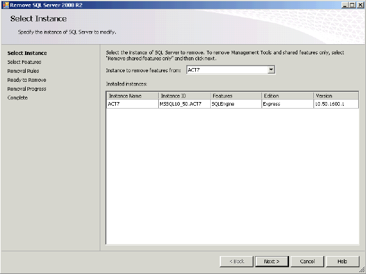Select the ACT7 instance name cell
The width and height of the screenshot is (366, 274).
coord(133,104)
